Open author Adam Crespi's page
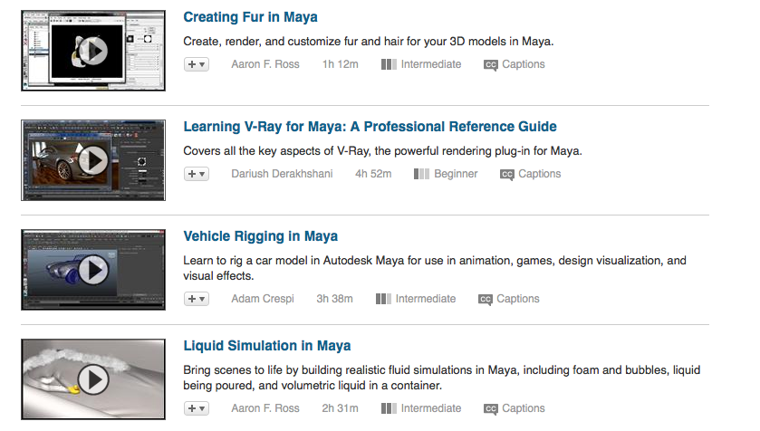760x431 pixels. [x=265, y=300]
